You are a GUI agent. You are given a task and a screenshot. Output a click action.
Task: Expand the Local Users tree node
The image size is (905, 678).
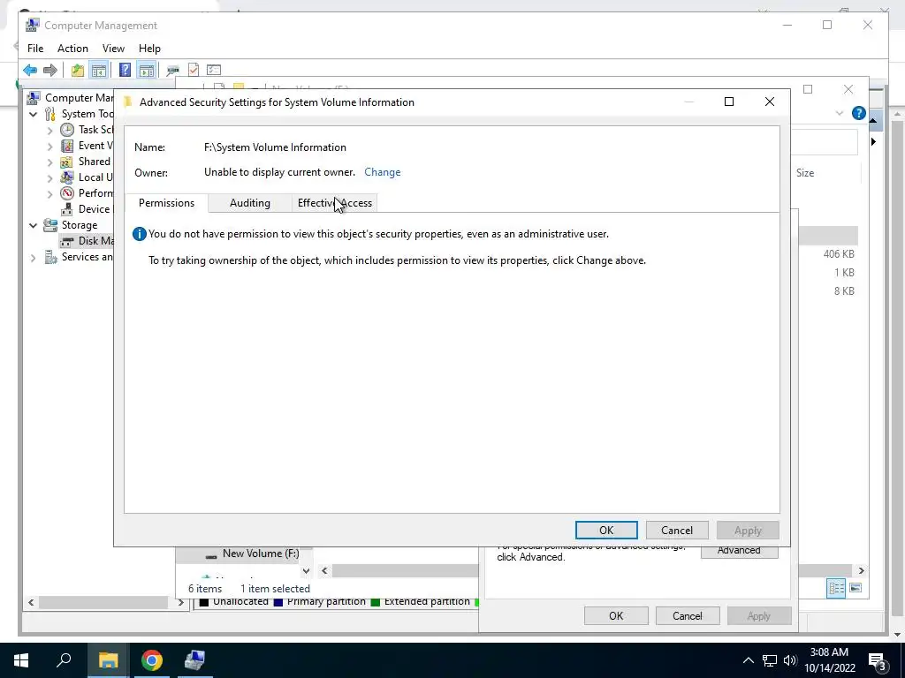[50, 178]
